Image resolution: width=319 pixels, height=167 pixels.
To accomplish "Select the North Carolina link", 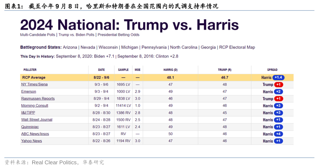I will point(183,47).
